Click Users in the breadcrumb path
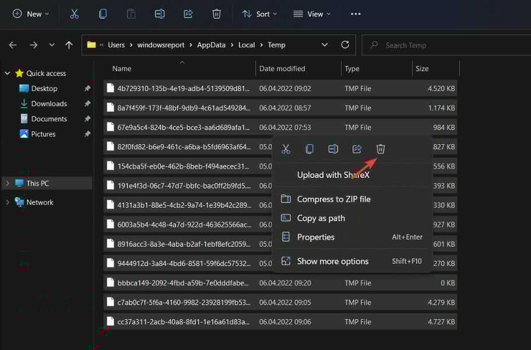Screen dimensions: 531x350 click(116, 45)
